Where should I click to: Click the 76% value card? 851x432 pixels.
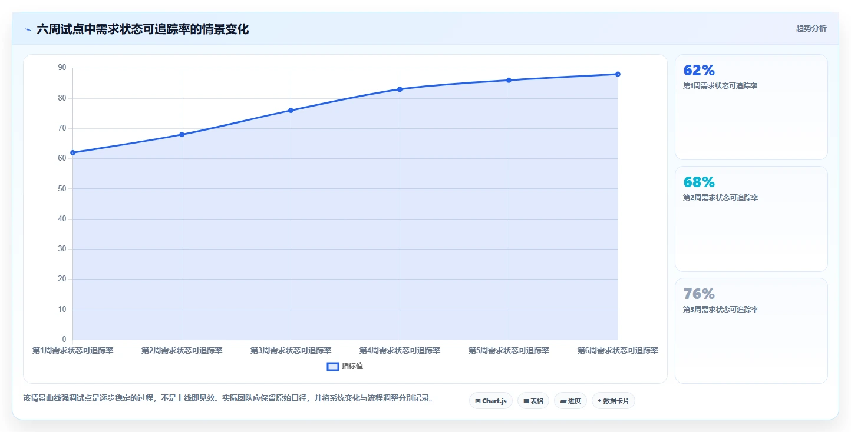[751, 331]
